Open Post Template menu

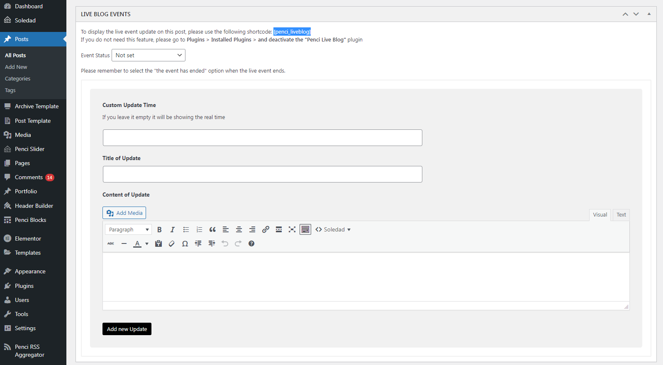[x=33, y=121]
